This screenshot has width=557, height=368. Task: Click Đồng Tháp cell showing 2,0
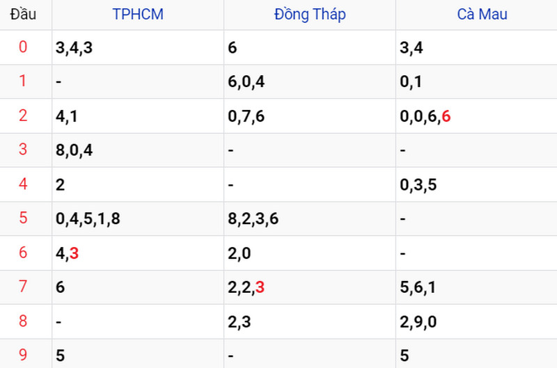310,253
